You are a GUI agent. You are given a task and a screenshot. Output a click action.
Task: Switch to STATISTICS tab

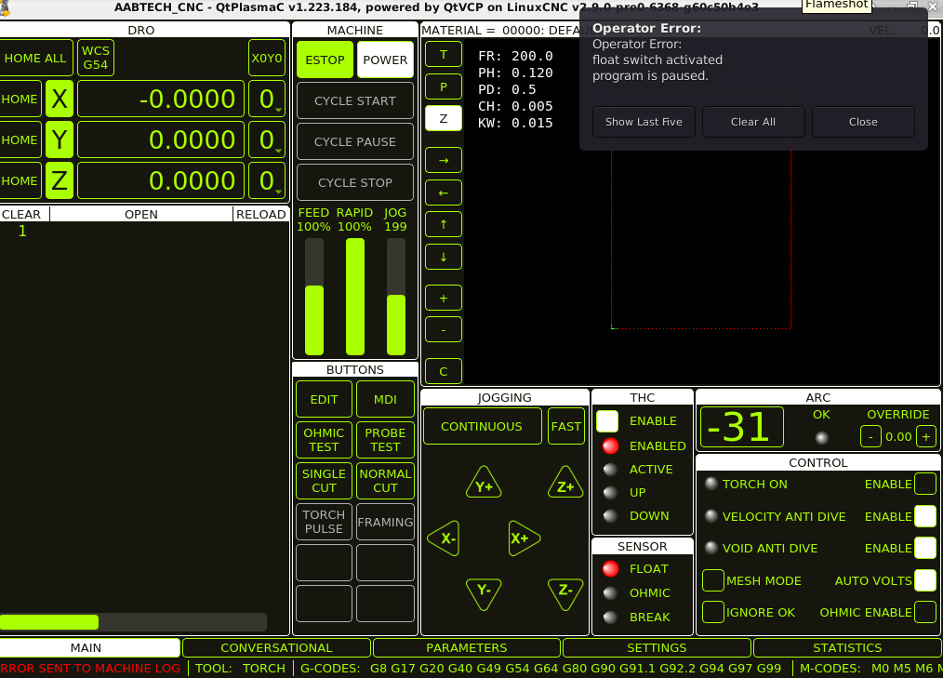click(847, 648)
